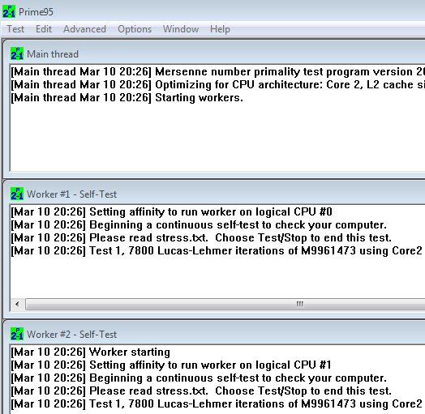
Task: Click the 'Optimizing for CPU architecture' log line
Action: [x=218, y=85]
